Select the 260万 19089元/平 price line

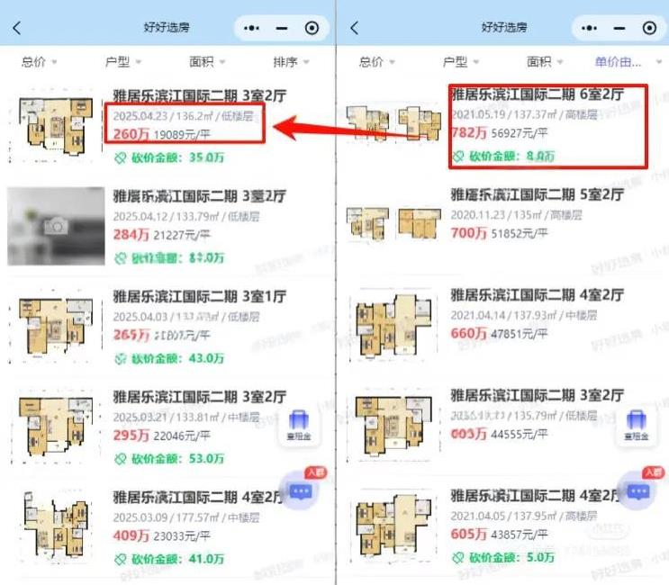tap(162, 134)
